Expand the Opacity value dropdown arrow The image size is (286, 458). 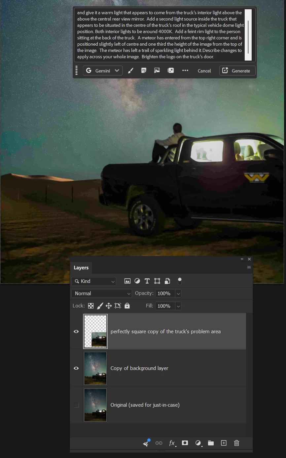(x=178, y=294)
